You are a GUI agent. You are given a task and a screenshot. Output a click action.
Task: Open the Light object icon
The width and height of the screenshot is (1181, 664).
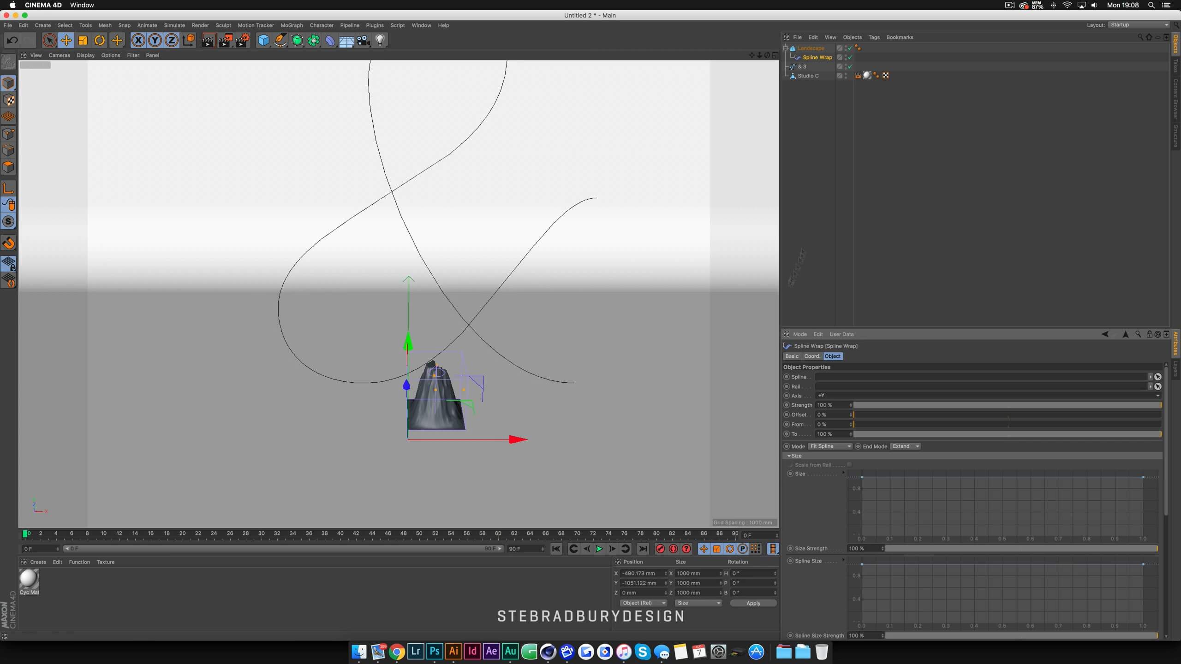380,41
